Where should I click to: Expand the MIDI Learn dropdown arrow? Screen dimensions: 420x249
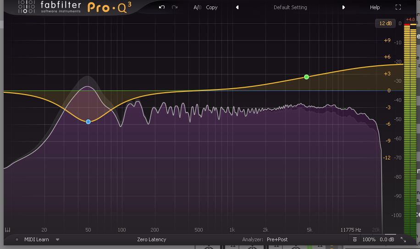coord(57,240)
